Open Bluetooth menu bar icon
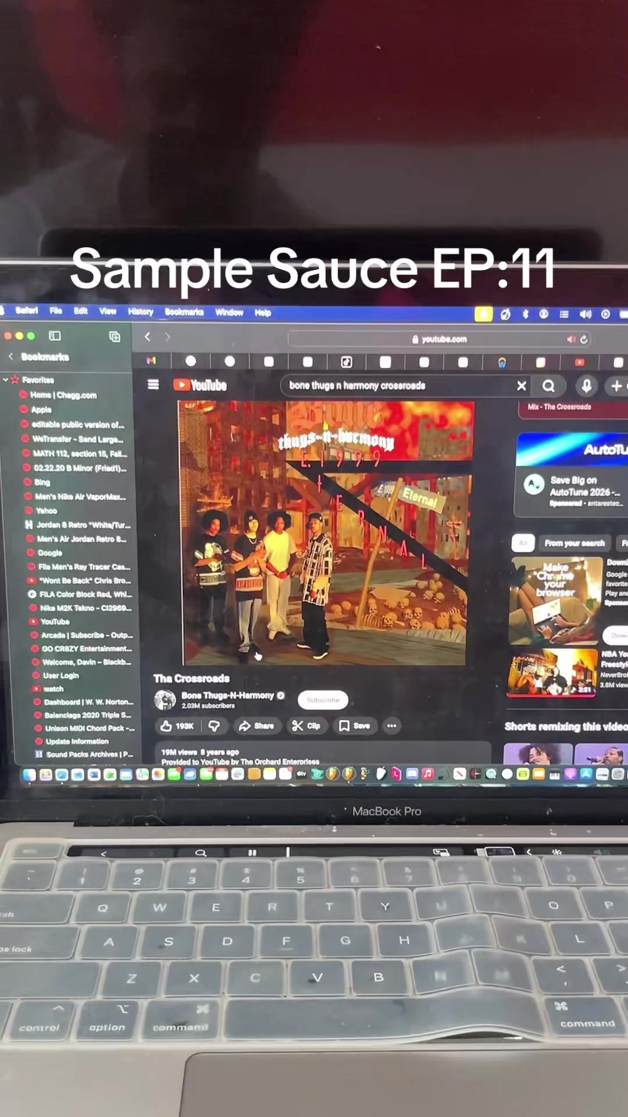 point(526,314)
